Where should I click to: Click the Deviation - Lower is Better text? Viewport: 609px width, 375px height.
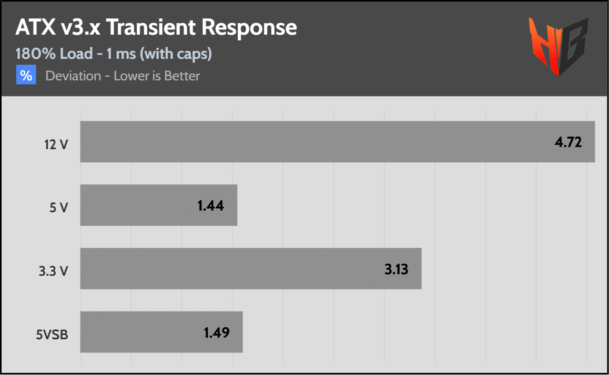[123, 76]
